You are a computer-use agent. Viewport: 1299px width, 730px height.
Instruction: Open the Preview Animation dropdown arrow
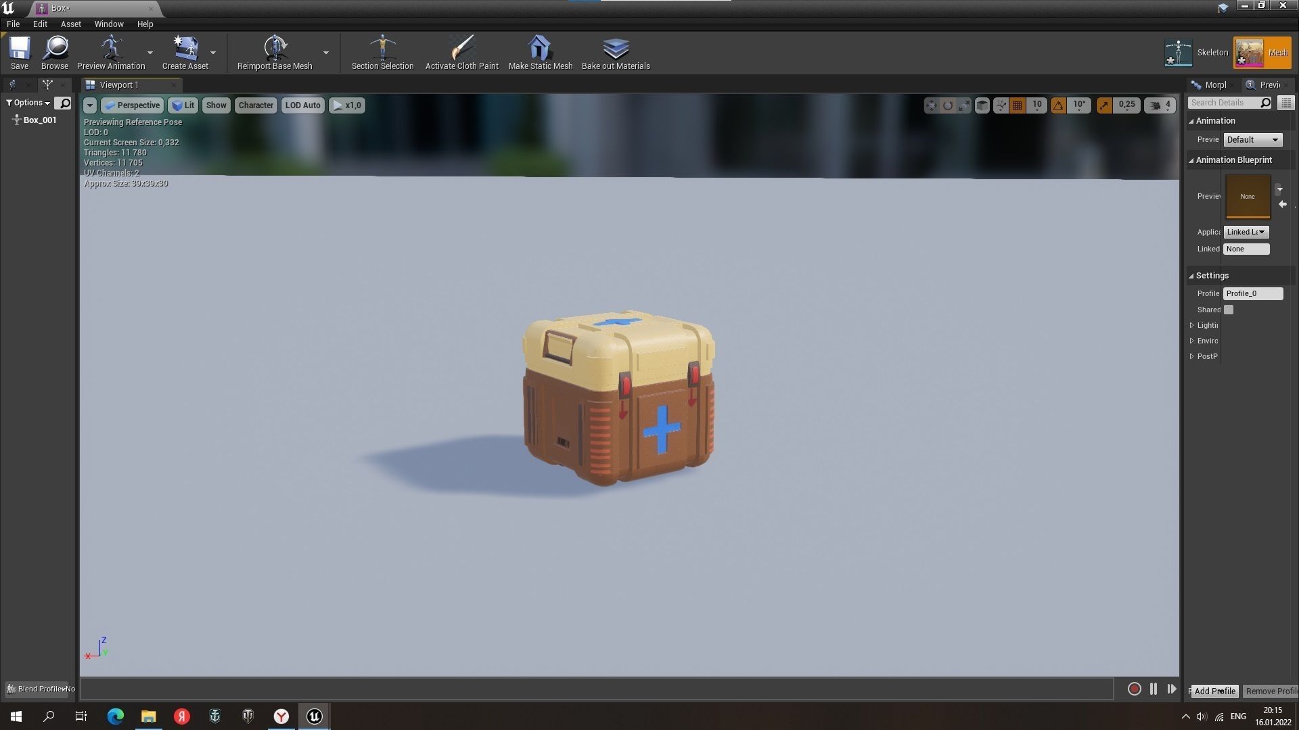150,53
